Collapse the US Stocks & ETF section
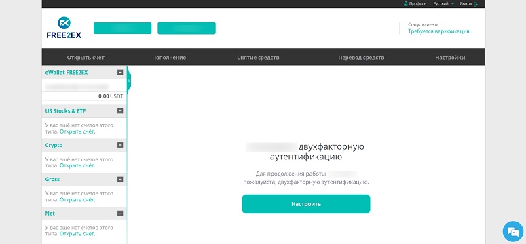 click(120, 111)
